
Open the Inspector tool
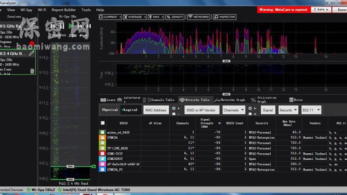(x=224, y=17)
